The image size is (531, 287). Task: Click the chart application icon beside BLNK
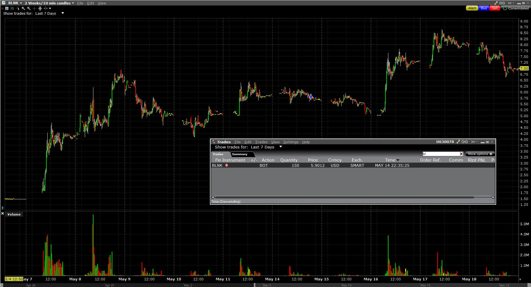[x=3, y=3]
